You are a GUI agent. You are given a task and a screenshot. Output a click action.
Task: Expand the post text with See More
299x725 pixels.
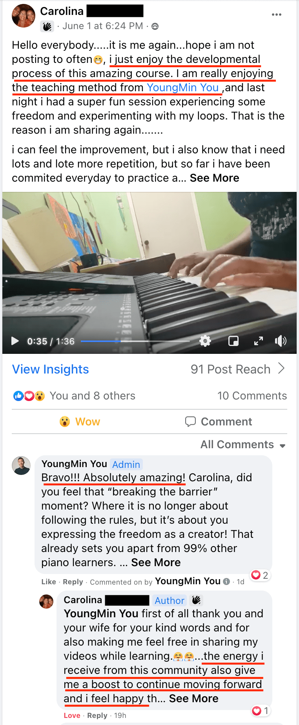215,178
